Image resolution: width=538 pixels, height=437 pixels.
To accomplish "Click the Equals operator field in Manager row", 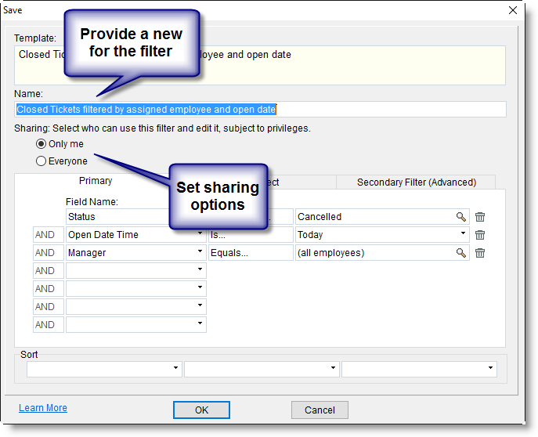I will point(250,253).
